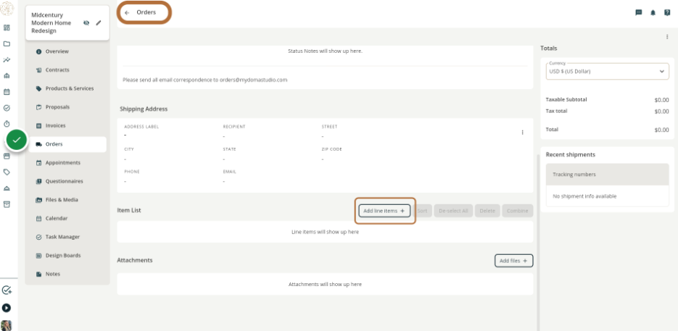
Task: Click the vertical page scrollbar
Action: (x=538, y=242)
